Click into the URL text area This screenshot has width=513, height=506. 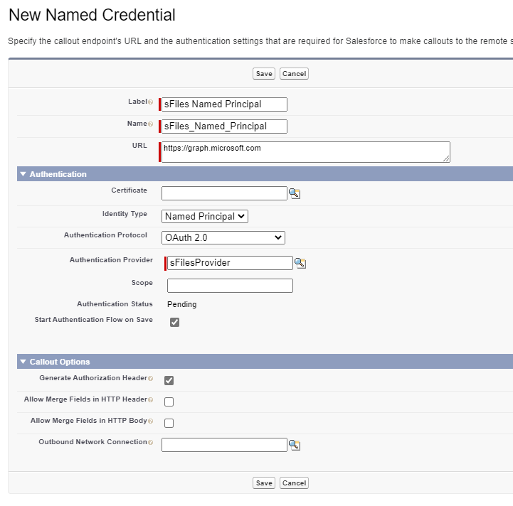pyautogui.click(x=306, y=152)
